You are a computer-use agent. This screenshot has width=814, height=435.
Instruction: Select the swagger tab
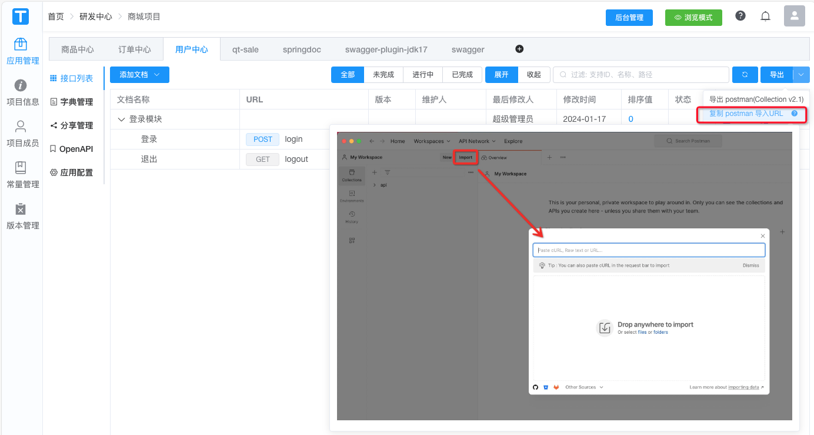[468, 49]
